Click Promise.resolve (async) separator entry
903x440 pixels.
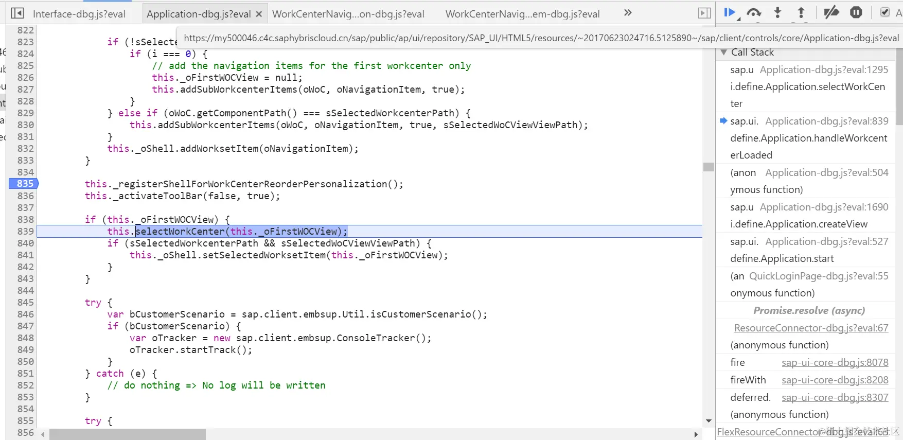[809, 310]
